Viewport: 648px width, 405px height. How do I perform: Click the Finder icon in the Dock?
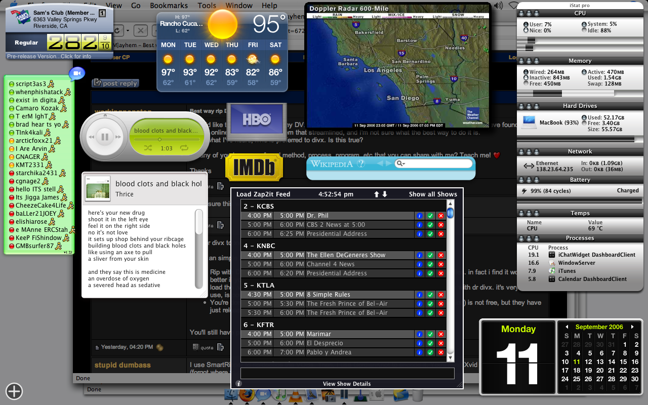(231, 395)
